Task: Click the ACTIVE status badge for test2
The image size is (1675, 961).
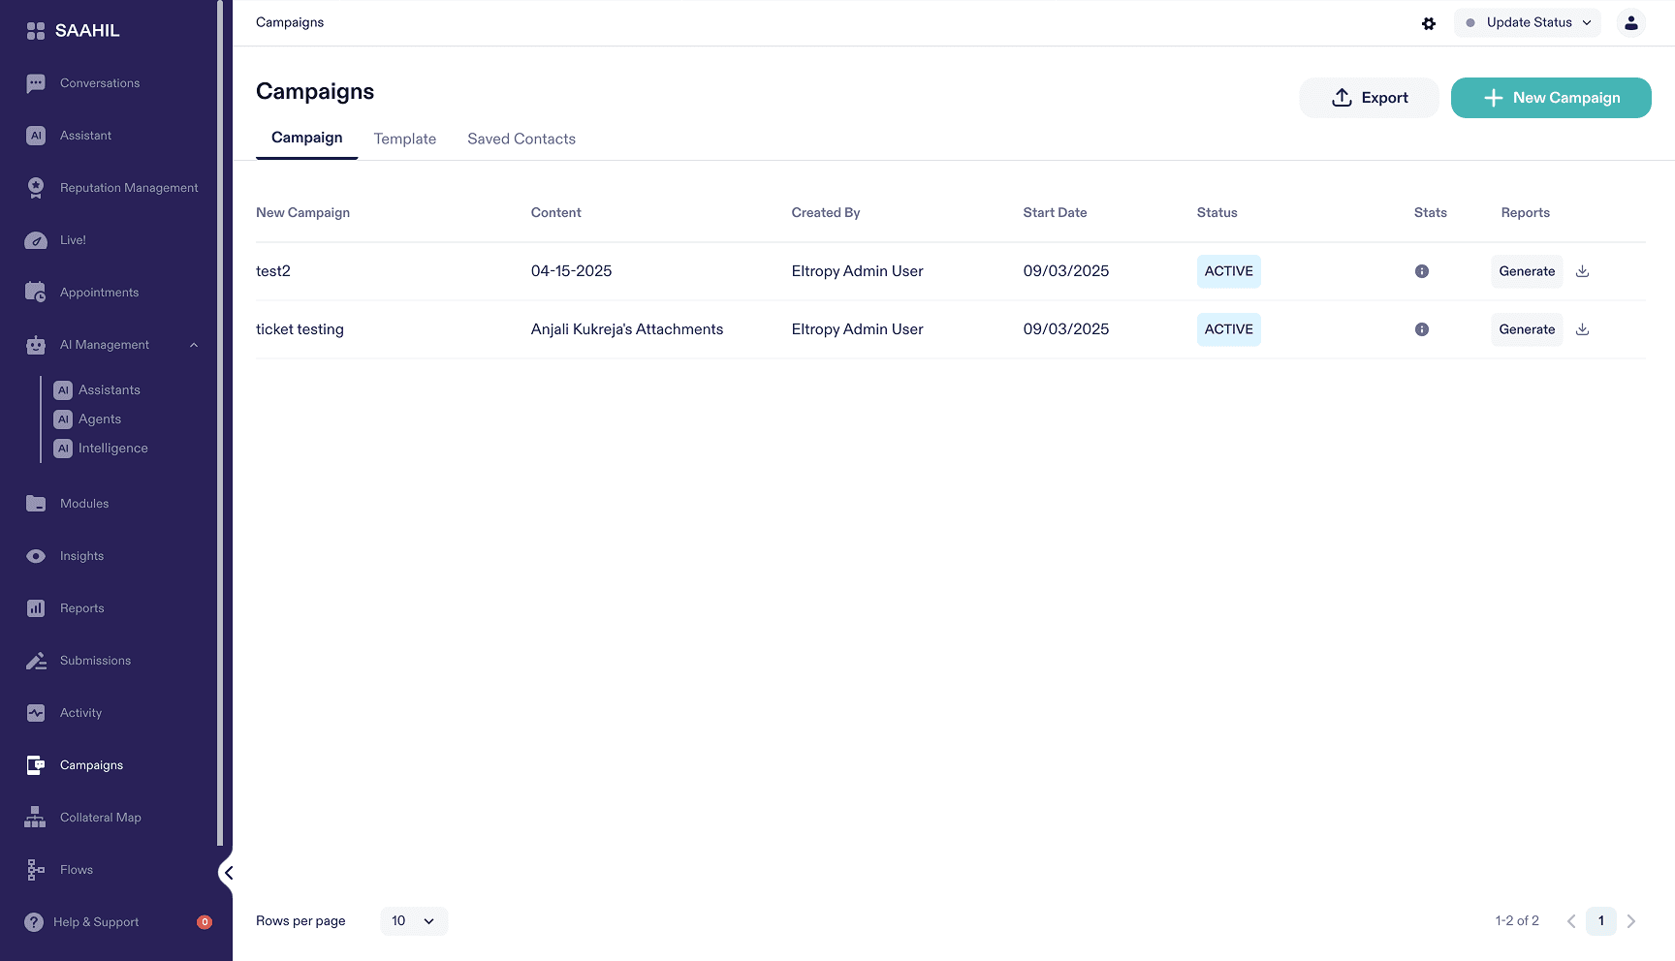Action: point(1229,271)
